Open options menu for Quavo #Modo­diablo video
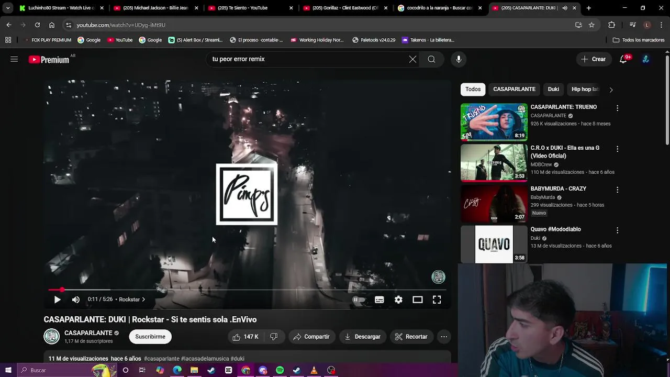670x377 pixels. coord(617,230)
